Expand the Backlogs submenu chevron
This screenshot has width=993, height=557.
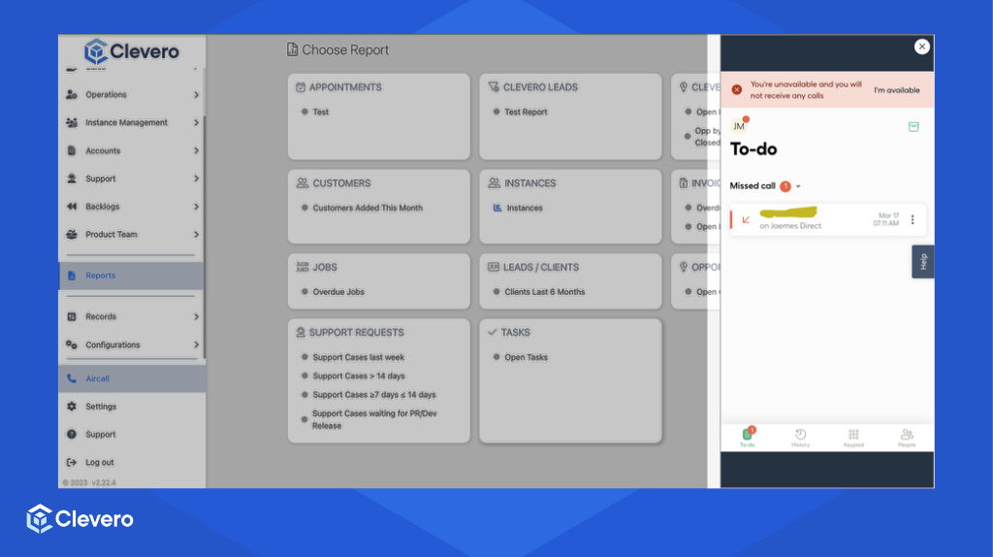click(196, 207)
